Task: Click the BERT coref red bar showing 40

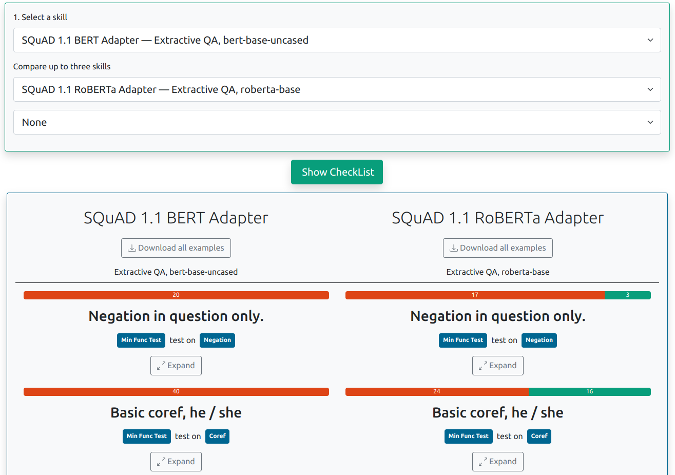Action: click(x=176, y=392)
